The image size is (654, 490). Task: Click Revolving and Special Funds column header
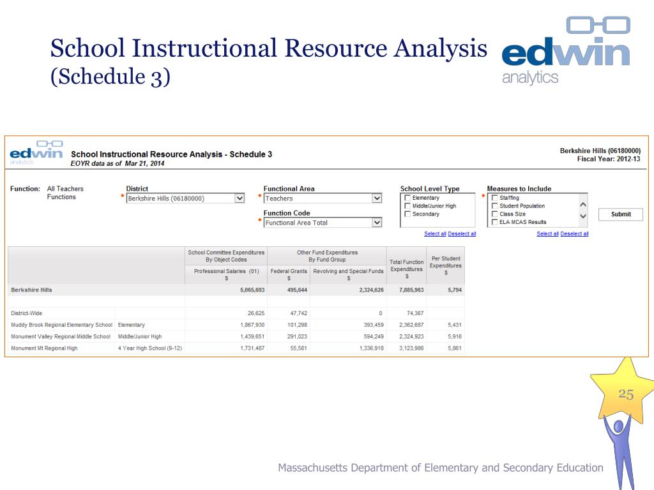point(348,274)
